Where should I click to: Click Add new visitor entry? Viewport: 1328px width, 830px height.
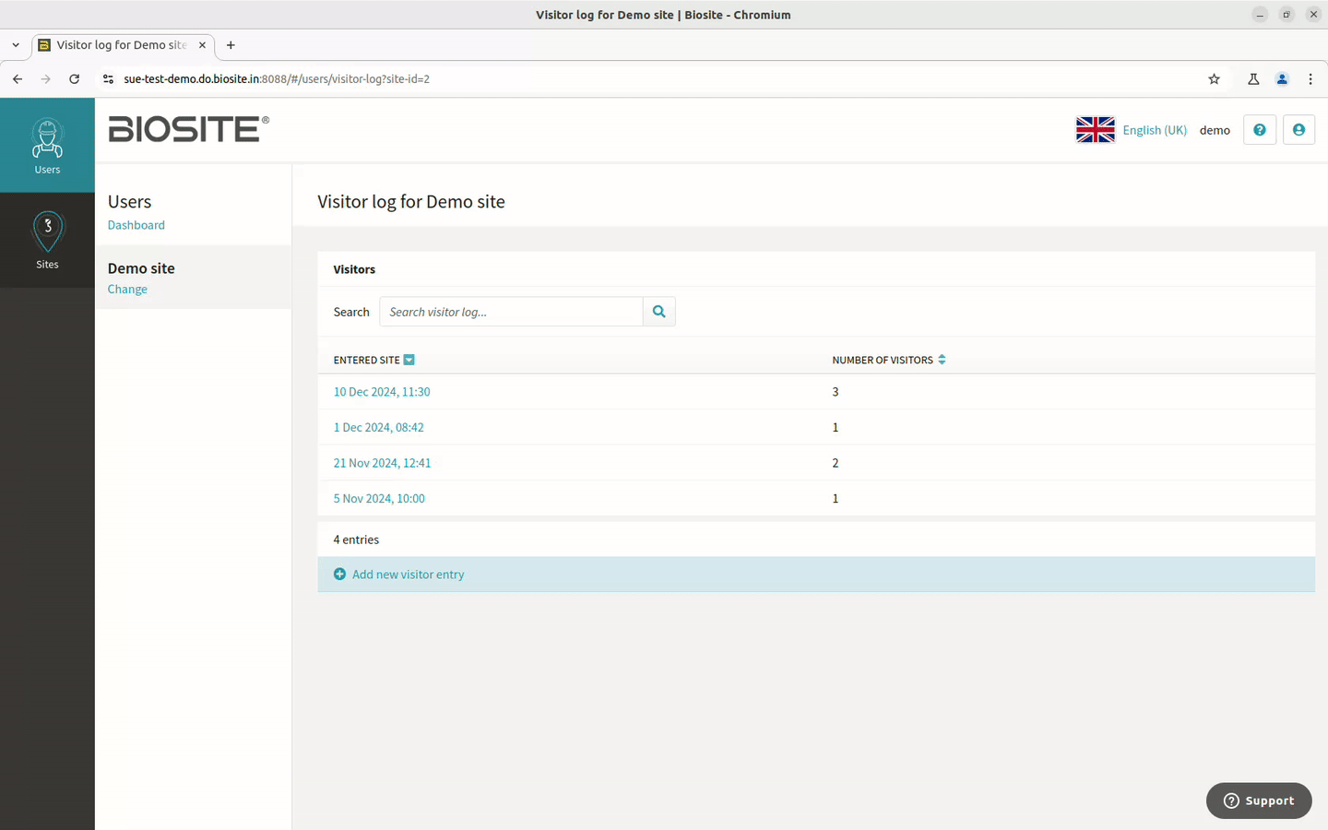(408, 575)
